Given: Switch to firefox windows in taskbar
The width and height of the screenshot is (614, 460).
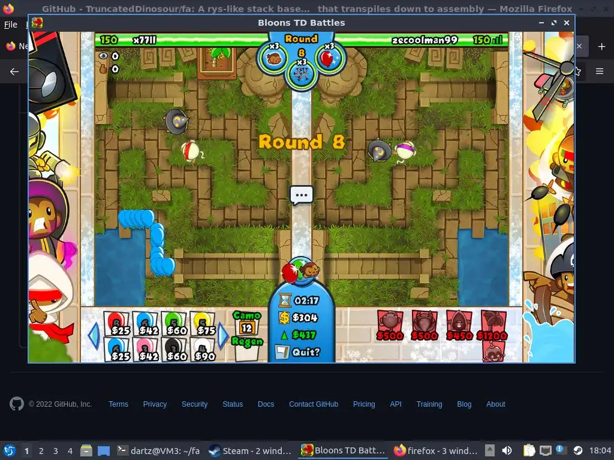Looking at the screenshot, I should [x=437, y=450].
